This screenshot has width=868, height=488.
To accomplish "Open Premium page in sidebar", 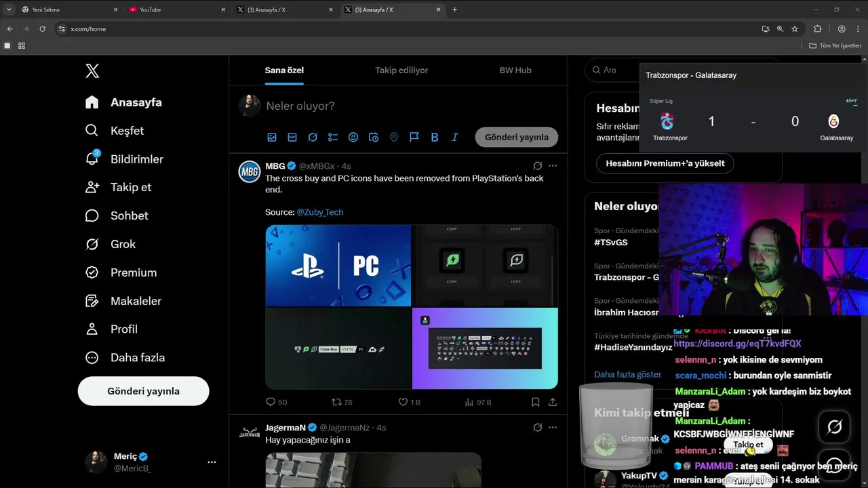I will point(121,272).
